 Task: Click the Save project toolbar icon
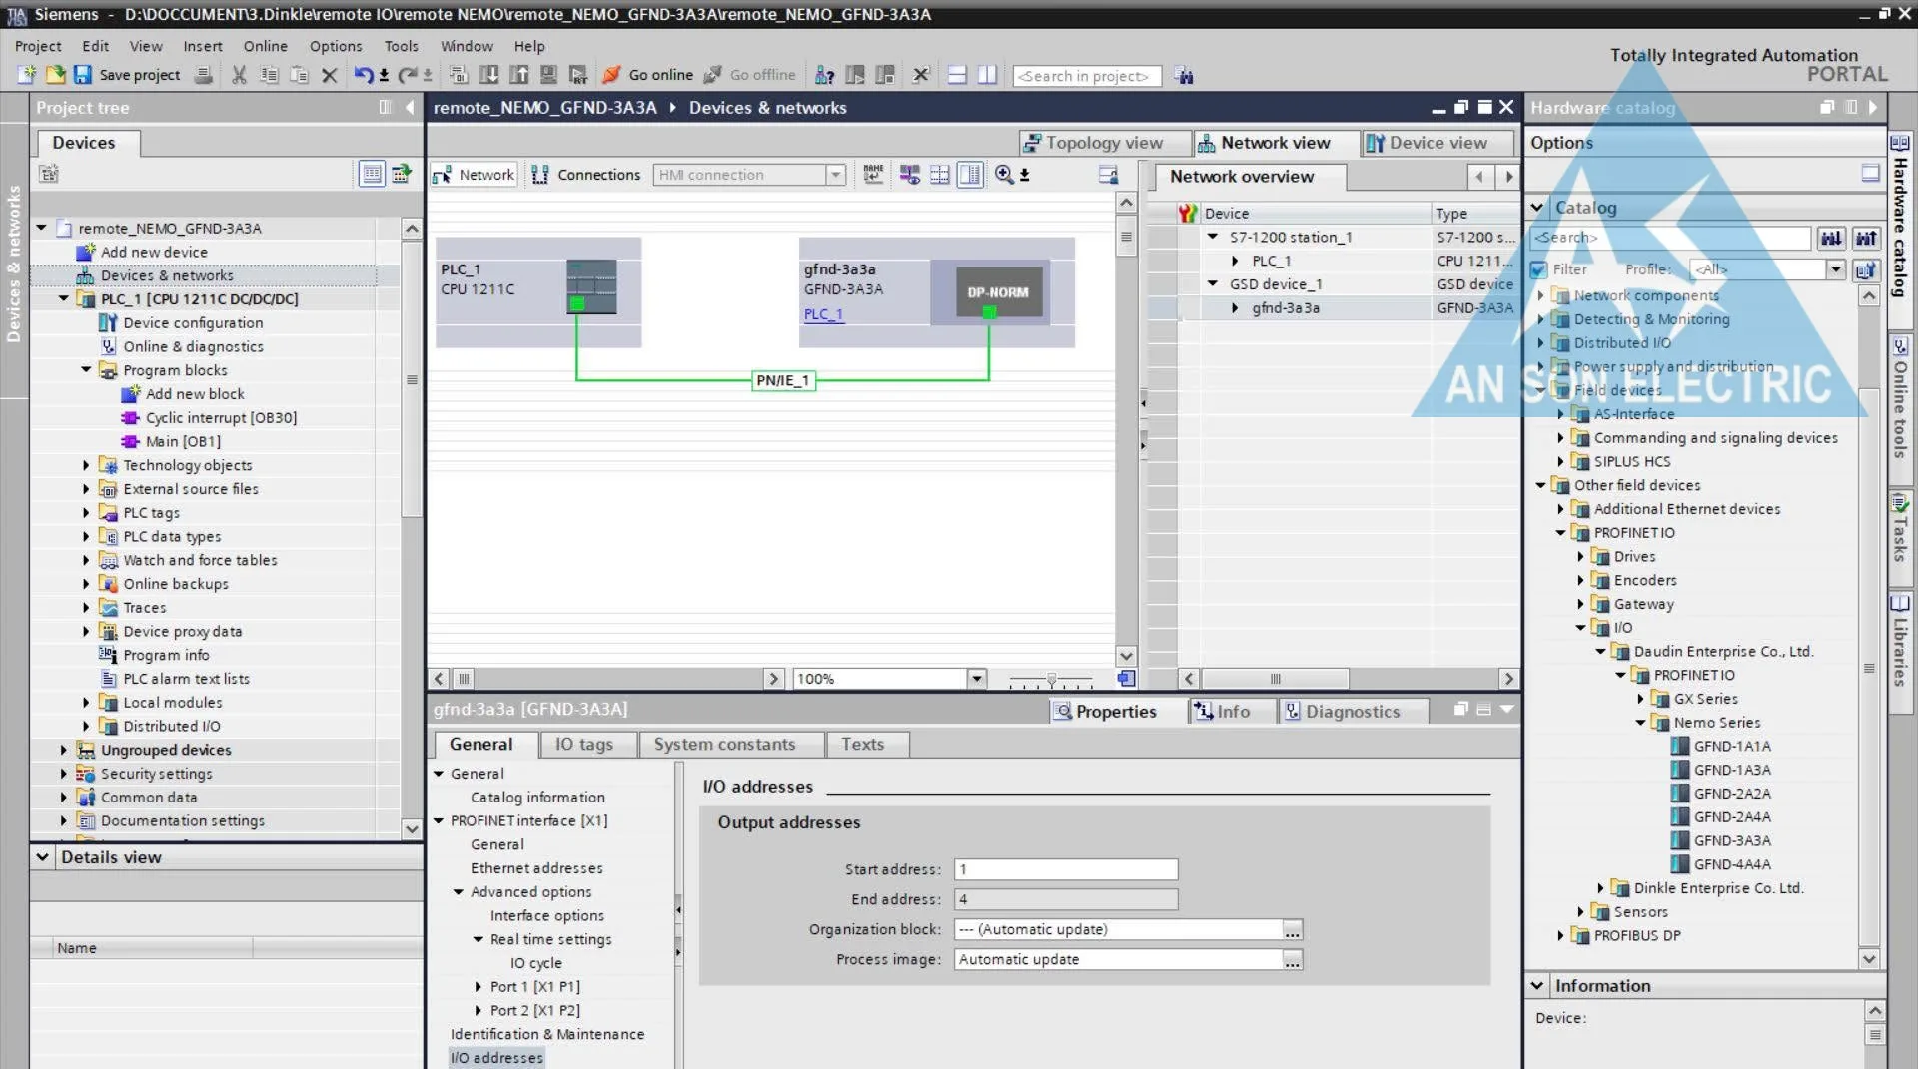83,75
